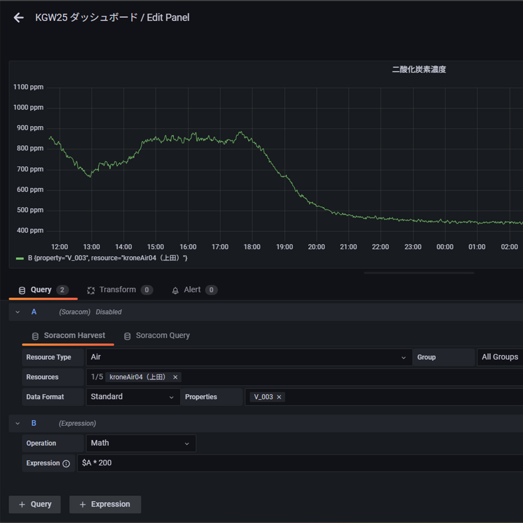
Task: Remove the V_003 property tag
Action: (x=279, y=397)
